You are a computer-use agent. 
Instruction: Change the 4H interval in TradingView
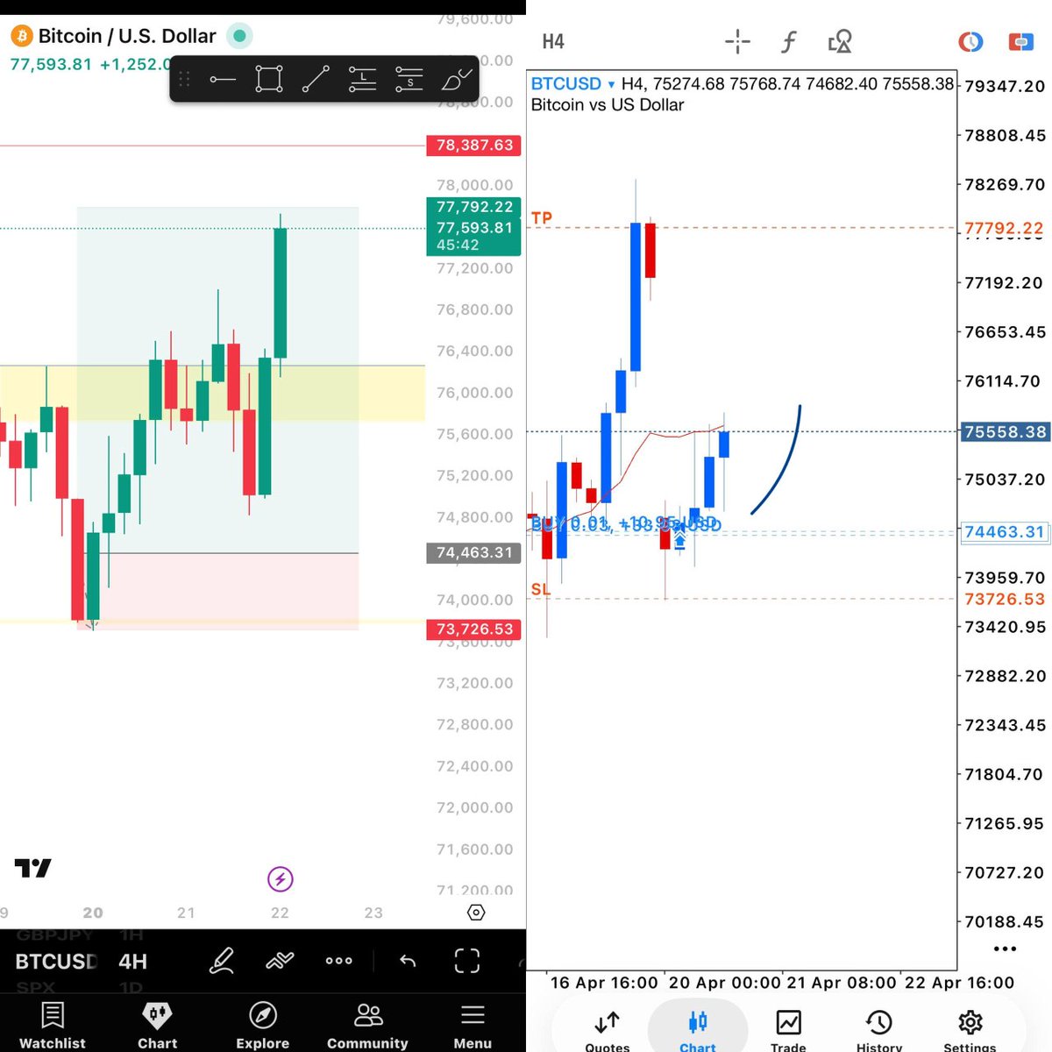pos(133,962)
